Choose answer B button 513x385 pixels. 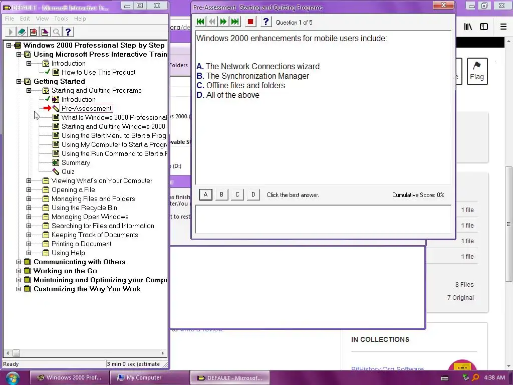(221, 195)
